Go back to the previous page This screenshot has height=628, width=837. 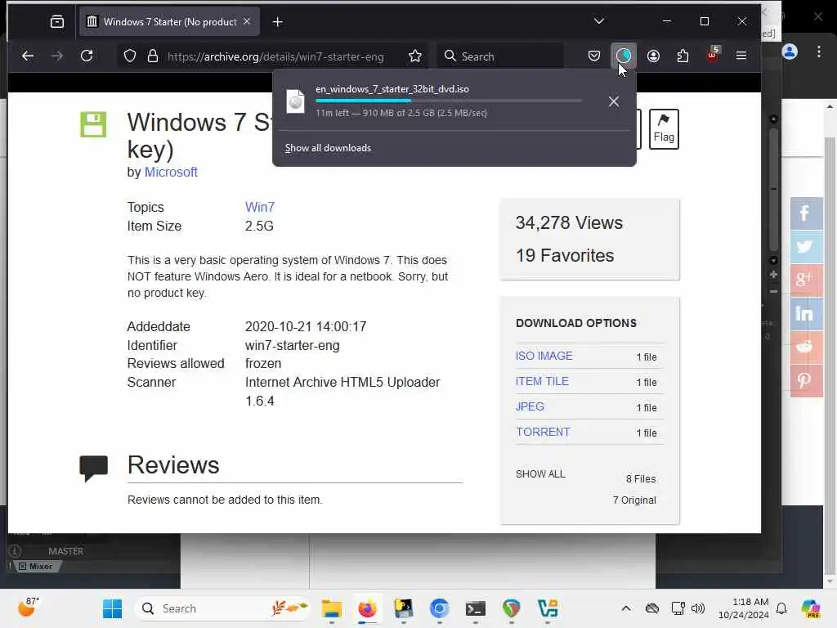[28, 56]
